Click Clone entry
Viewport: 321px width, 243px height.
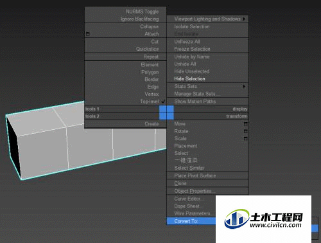180,183
